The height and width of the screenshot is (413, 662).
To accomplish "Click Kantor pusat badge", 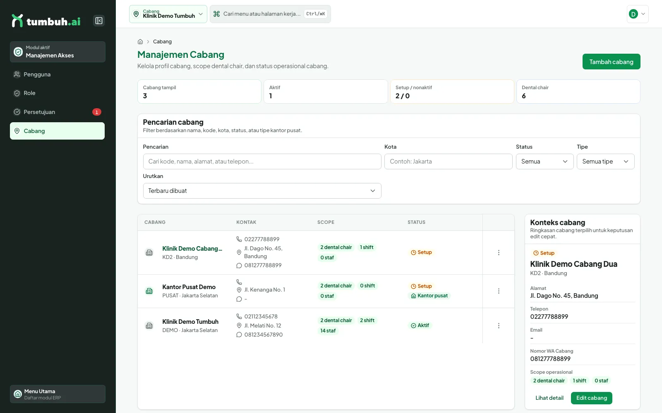I will coord(429,296).
